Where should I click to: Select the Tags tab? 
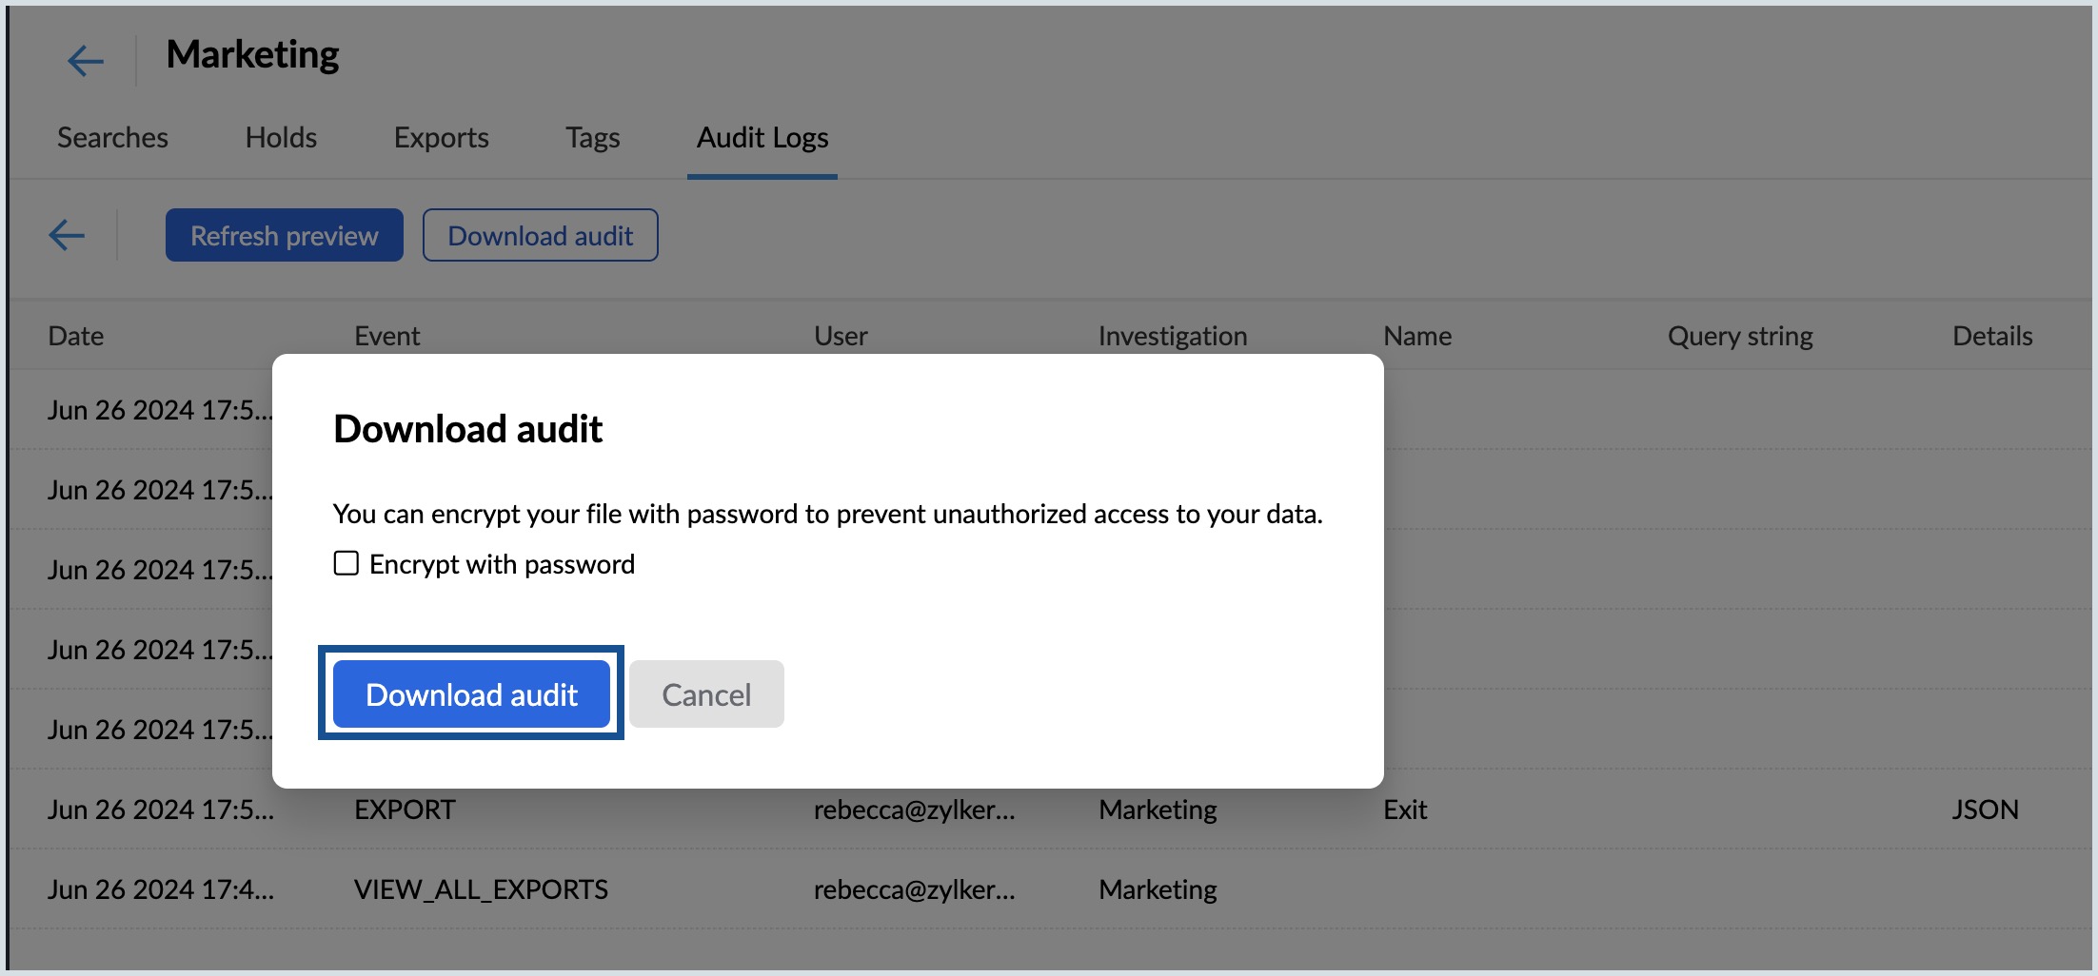click(x=593, y=138)
